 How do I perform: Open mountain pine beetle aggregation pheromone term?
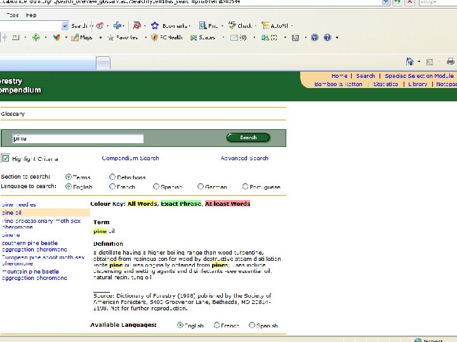click(x=34, y=274)
